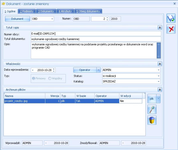Decrease Data wprowadzenia with down arrow
178x150 pixels.
pos(54,71)
